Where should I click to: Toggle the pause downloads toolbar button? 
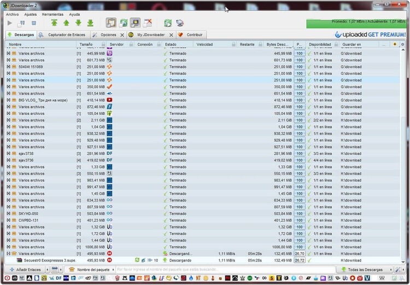[21, 23]
